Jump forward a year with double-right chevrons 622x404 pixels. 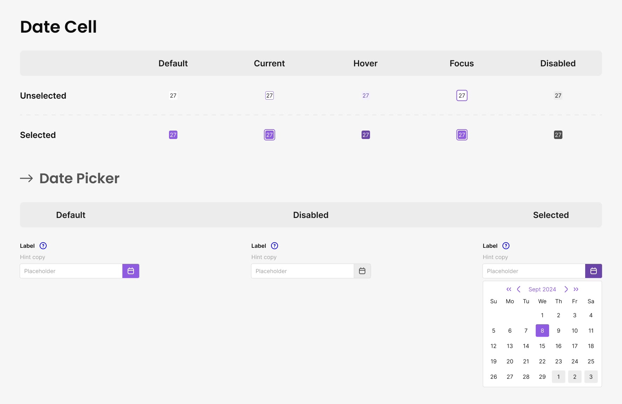[576, 289]
